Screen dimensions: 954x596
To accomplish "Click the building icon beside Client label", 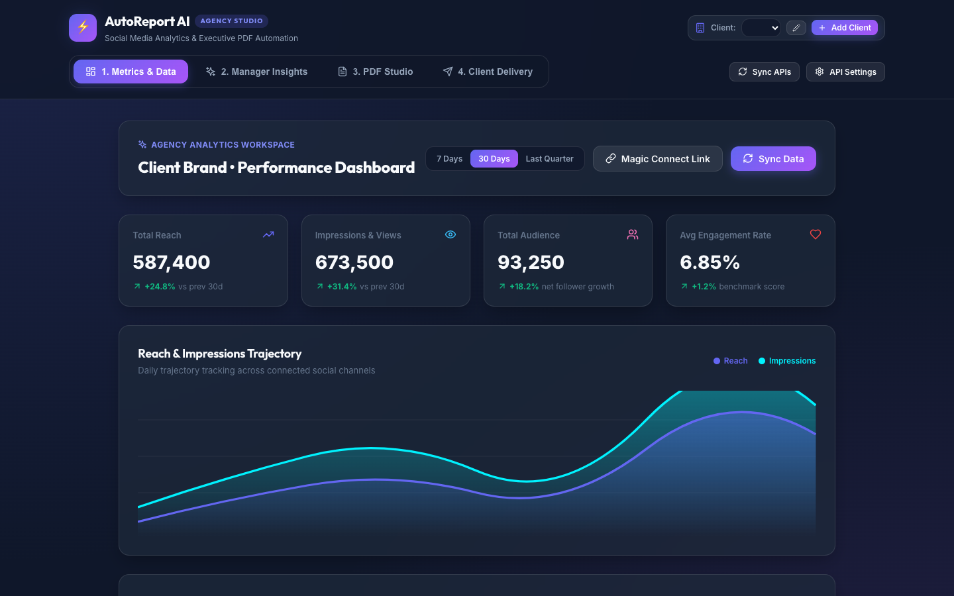I will pyautogui.click(x=700, y=28).
